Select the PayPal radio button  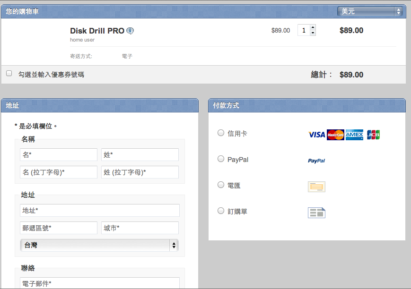221,159
